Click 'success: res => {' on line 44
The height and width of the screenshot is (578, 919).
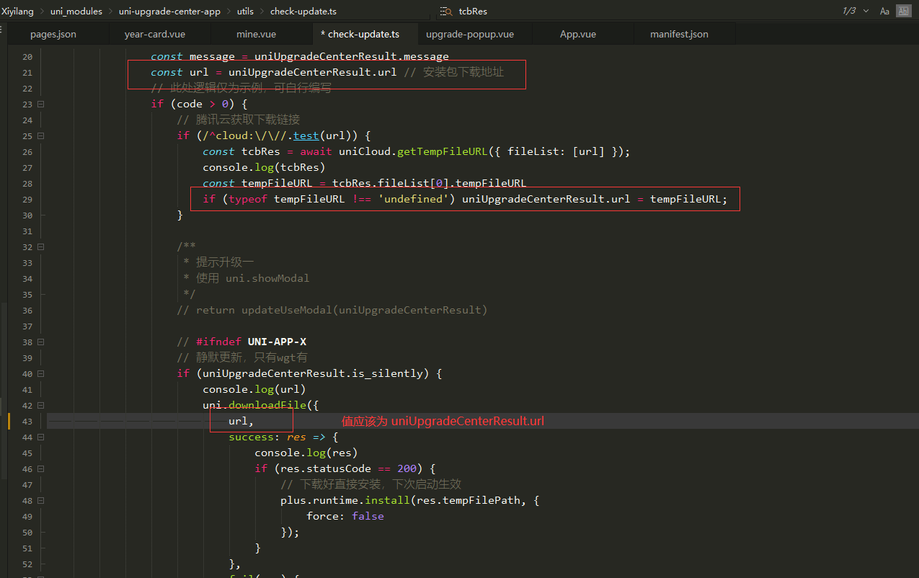(283, 437)
